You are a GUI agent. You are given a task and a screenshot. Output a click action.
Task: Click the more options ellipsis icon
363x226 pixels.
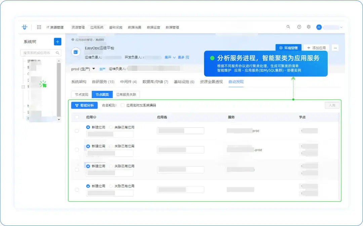coord(335,48)
